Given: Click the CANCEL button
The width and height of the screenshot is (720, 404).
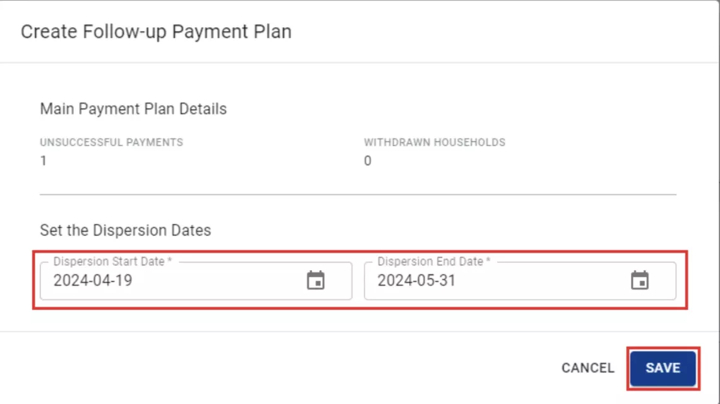Looking at the screenshot, I should coord(588,368).
